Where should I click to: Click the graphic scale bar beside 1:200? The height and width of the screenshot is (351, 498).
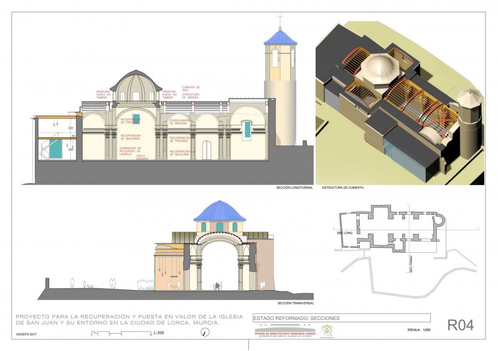point(121,333)
